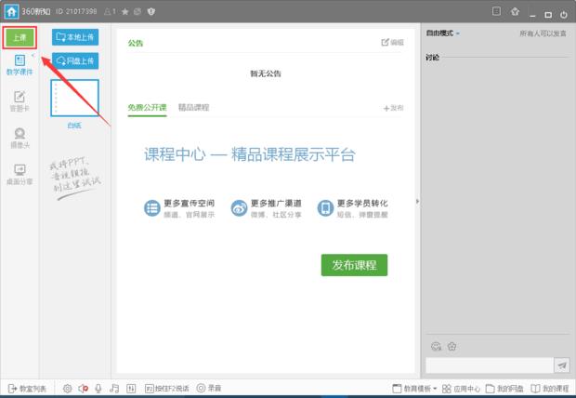Open the 摄像头 camera tool
Image resolution: width=576 pixels, height=398 pixels.
coord(20,137)
